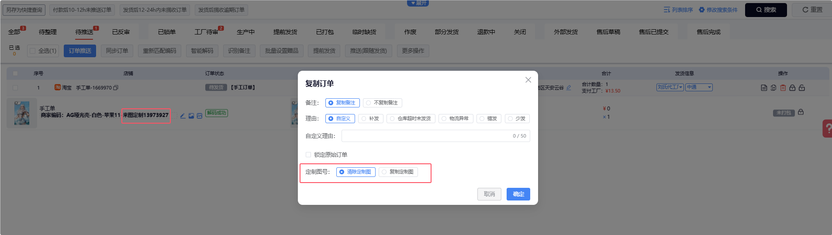Expand the panel using the 展开 toggle
The image size is (832, 235).
pos(418,3)
